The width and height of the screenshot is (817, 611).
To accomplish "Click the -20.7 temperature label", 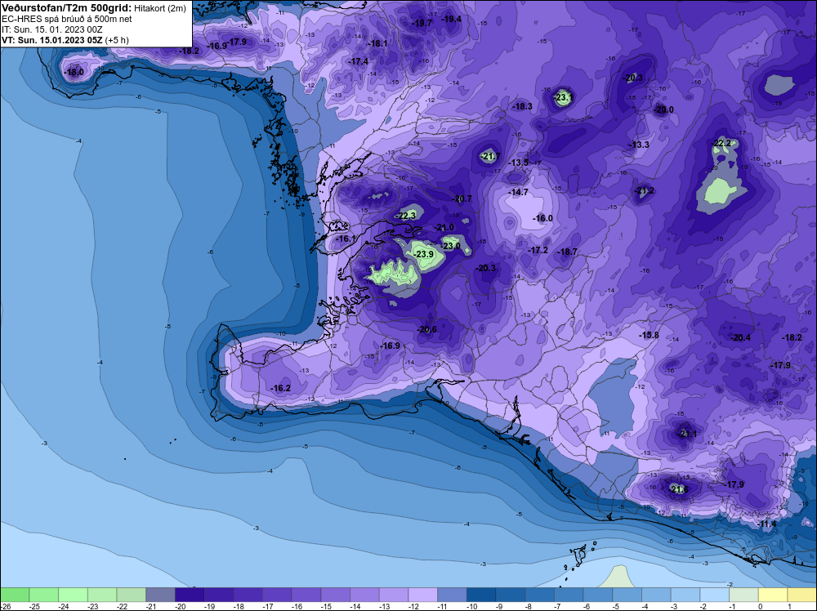I will (462, 199).
